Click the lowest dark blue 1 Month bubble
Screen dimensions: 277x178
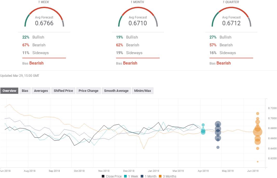(218, 147)
